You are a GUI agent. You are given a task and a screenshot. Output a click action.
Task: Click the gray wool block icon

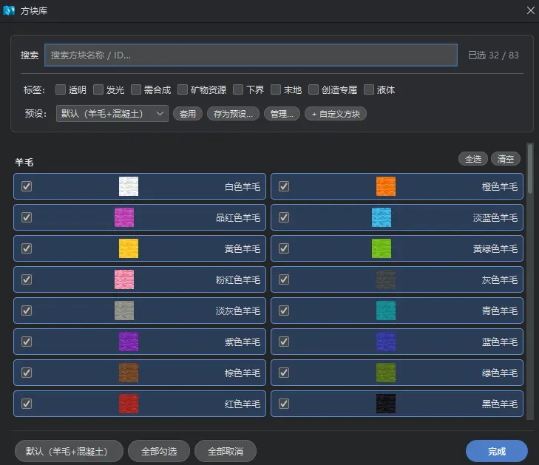tap(386, 279)
